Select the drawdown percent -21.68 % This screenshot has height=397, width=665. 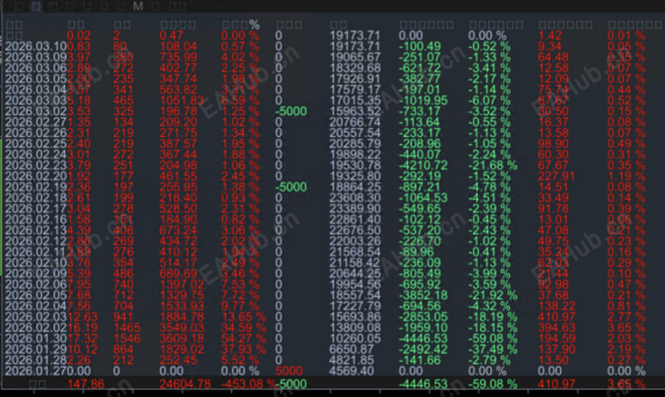tap(493, 165)
